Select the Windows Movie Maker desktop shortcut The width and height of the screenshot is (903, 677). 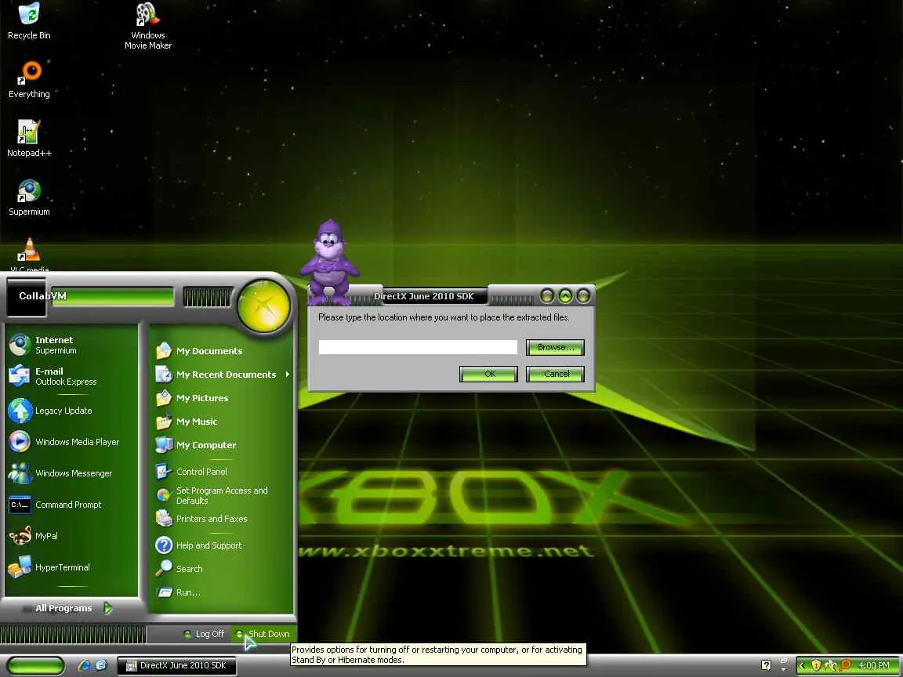tap(148, 26)
